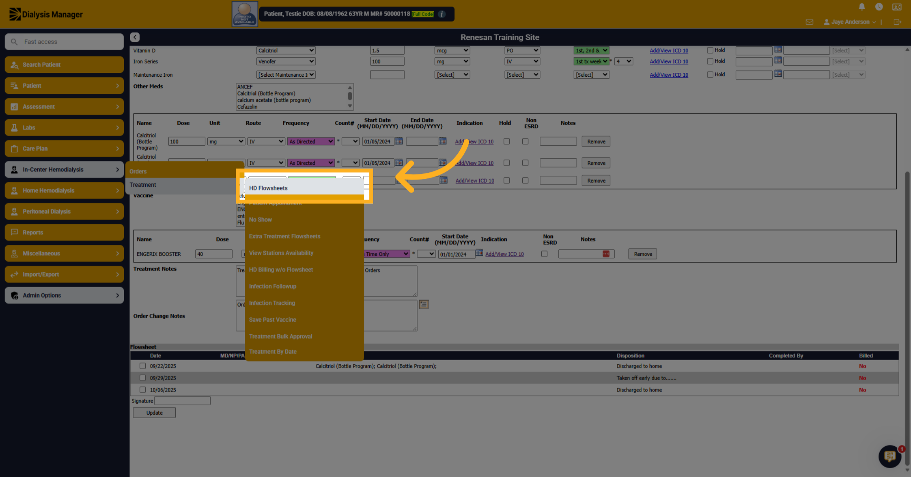Click the Fast access search field
911x477 pixels.
pos(64,42)
